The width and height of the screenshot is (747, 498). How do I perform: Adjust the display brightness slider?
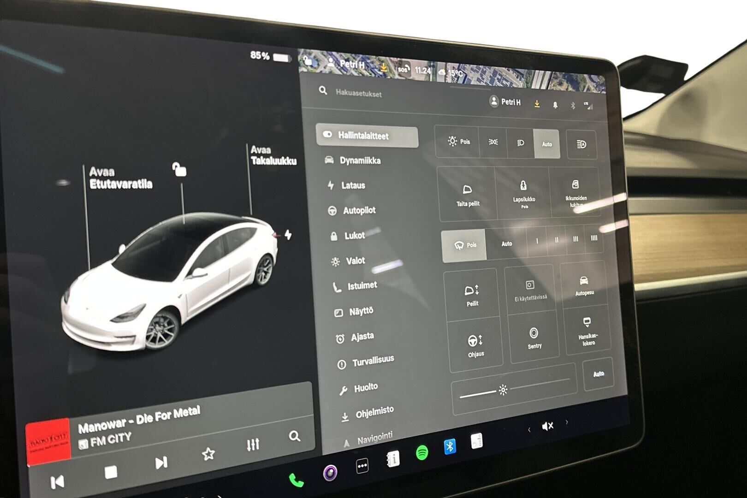pos(503,390)
